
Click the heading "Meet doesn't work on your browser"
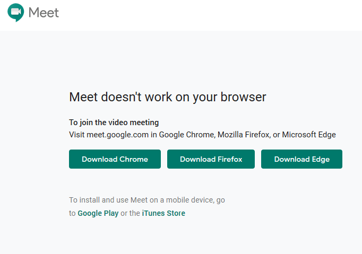click(167, 97)
